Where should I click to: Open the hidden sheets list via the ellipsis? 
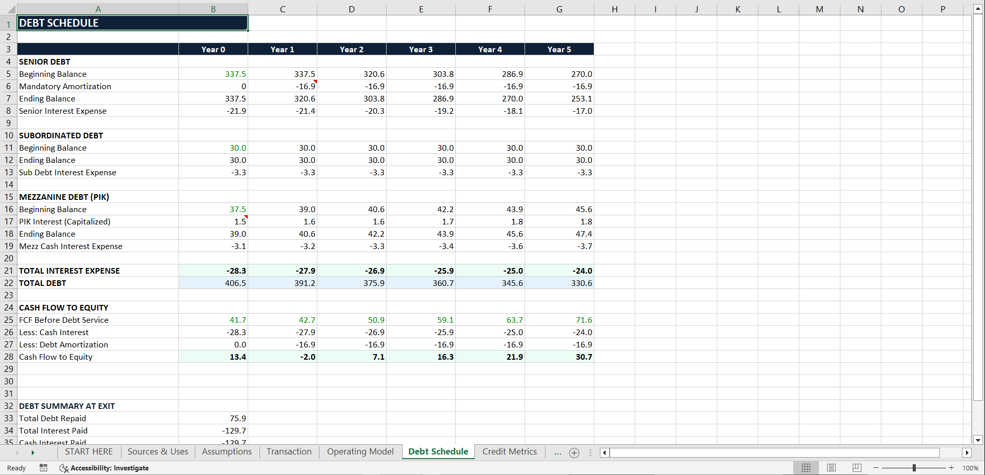(557, 452)
